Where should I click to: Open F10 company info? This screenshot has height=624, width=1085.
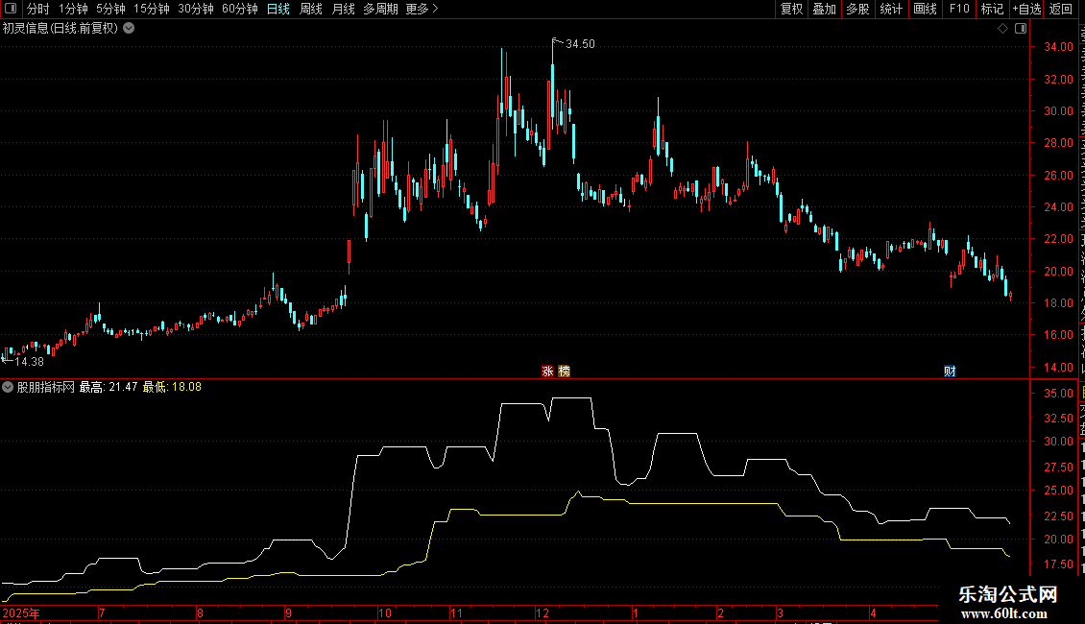(959, 9)
